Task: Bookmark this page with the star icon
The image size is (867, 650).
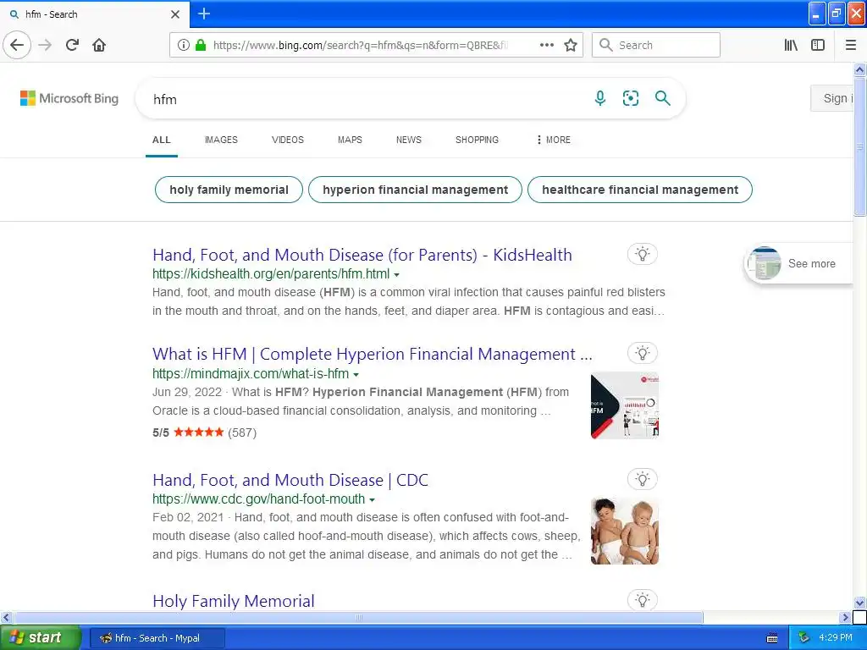Action: [x=571, y=45]
